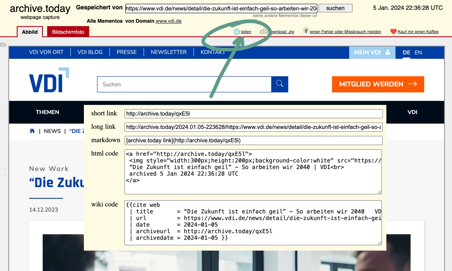
Task: Click Kauf mir einen Kaffee link
Action: (418, 32)
